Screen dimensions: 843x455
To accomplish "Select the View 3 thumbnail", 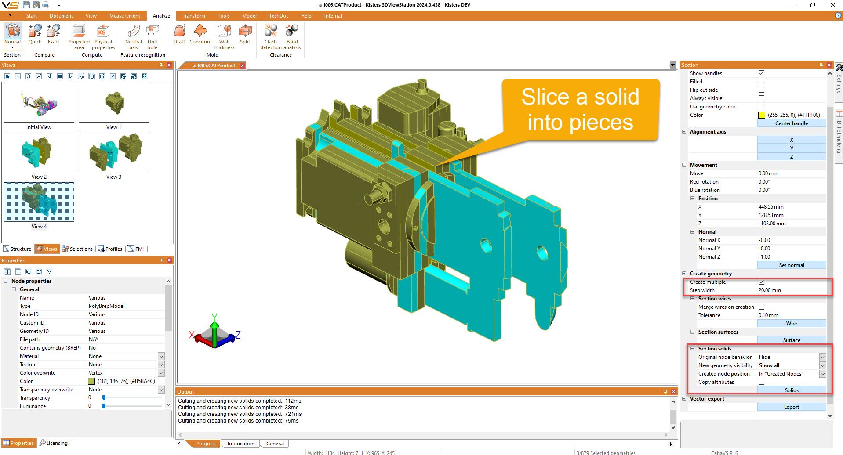I will [x=113, y=152].
